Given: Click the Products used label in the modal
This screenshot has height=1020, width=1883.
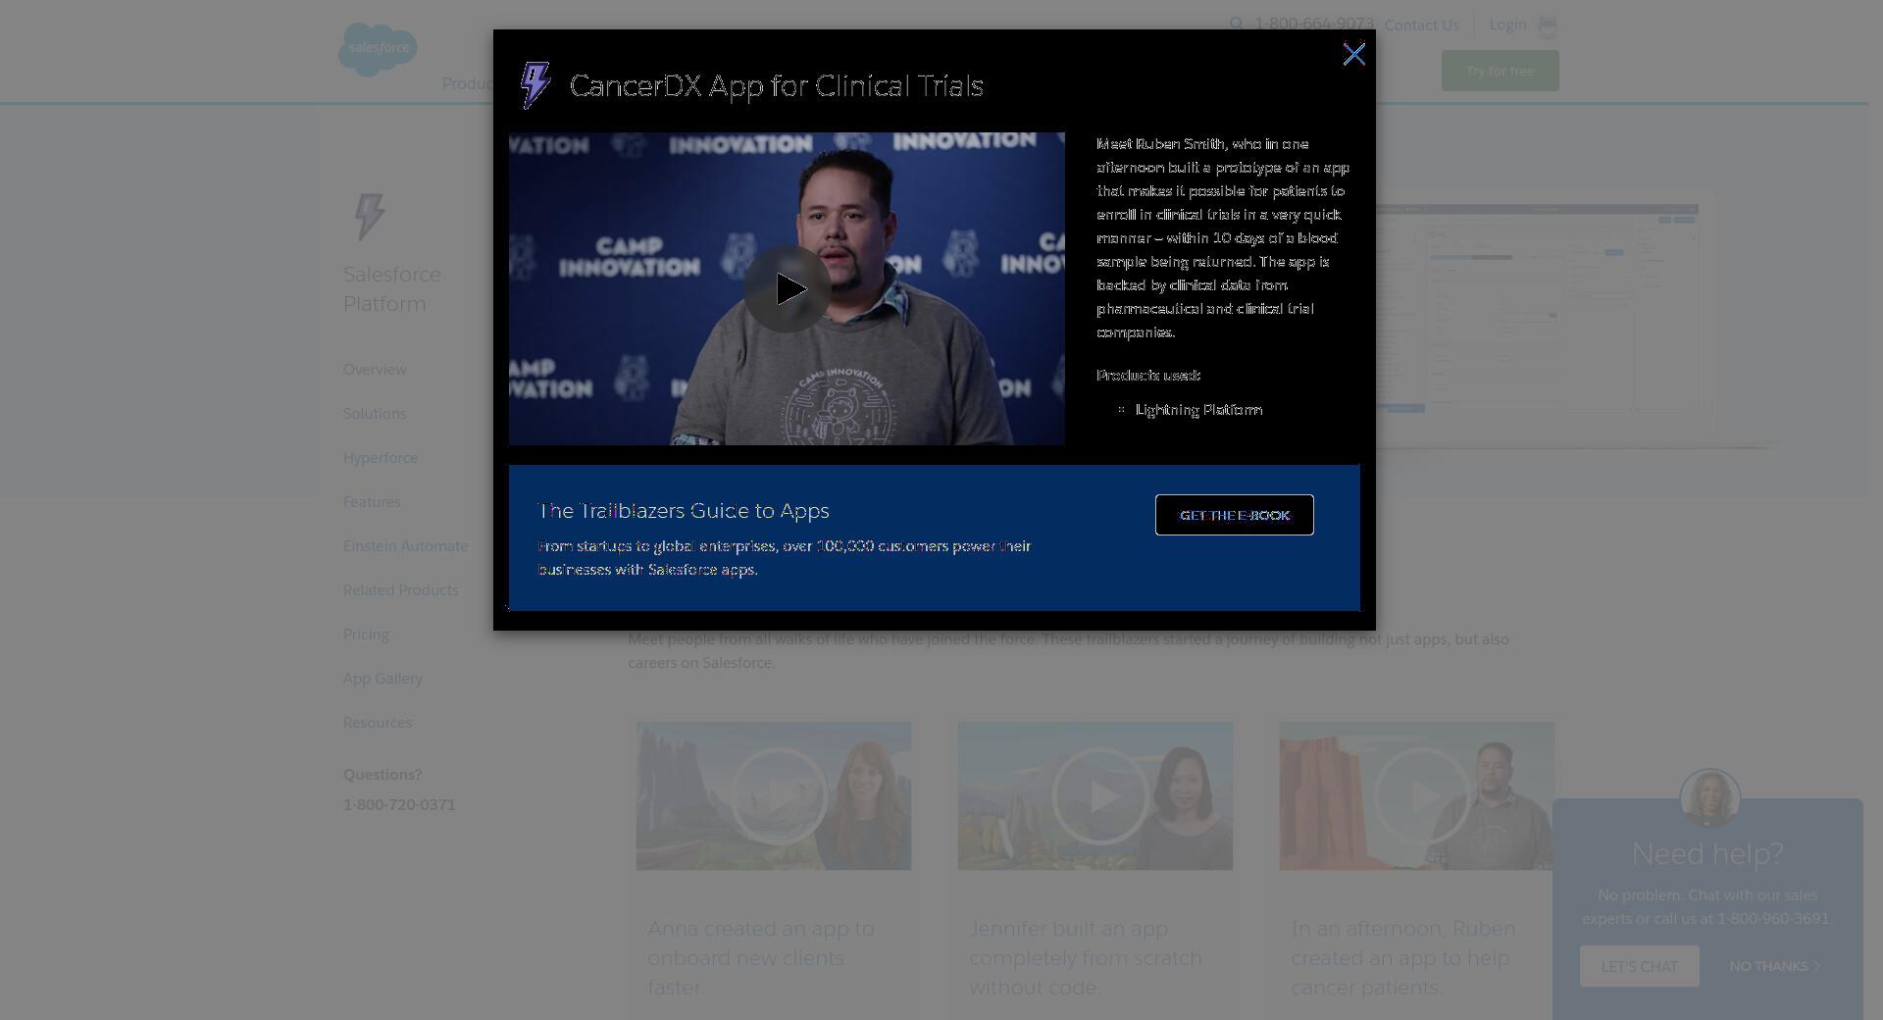Looking at the screenshot, I should pos(1148,376).
